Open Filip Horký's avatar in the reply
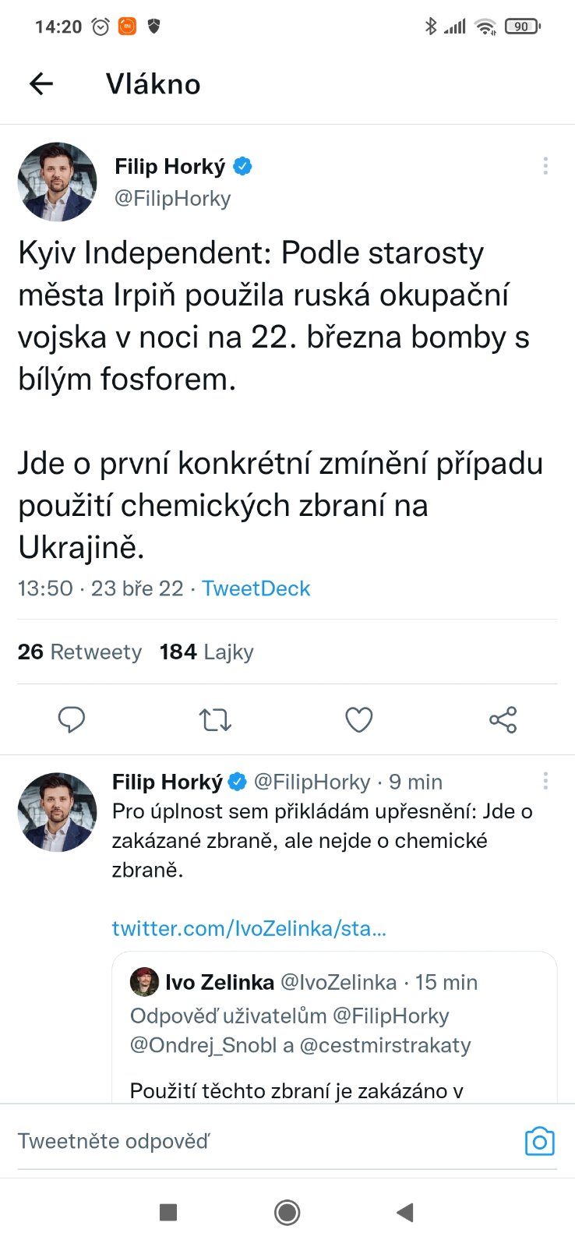Screen dimensions: 575x1247 (58, 811)
